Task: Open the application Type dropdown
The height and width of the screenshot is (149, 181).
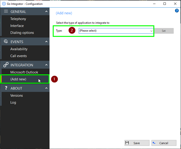Action: coord(116,31)
